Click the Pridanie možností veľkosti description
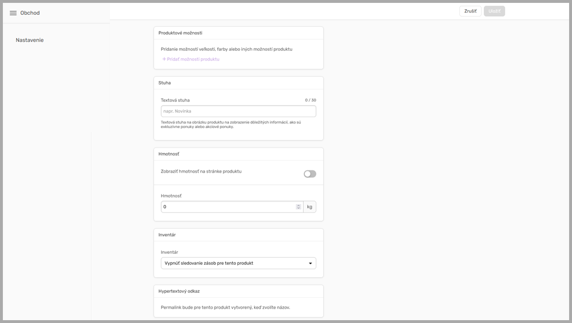 pos(227,49)
